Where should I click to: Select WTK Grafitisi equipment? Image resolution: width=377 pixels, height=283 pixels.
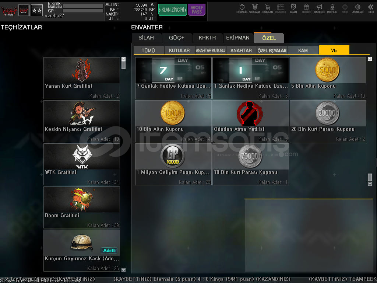(82, 164)
